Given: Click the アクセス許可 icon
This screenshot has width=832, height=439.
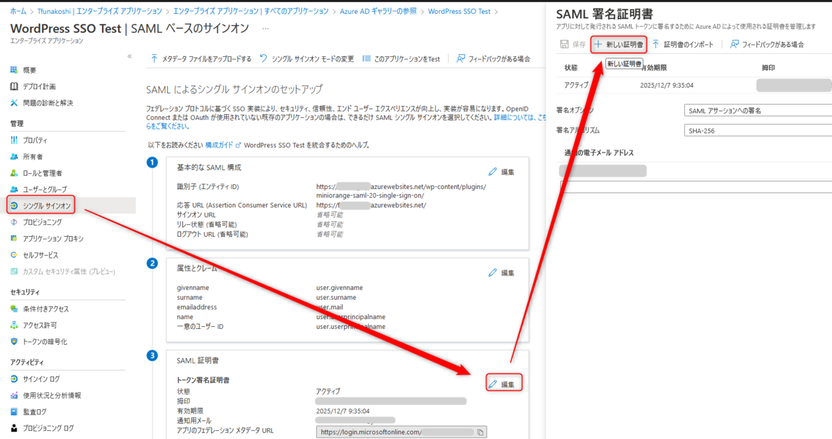Looking at the screenshot, I should (x=15, y=325).
